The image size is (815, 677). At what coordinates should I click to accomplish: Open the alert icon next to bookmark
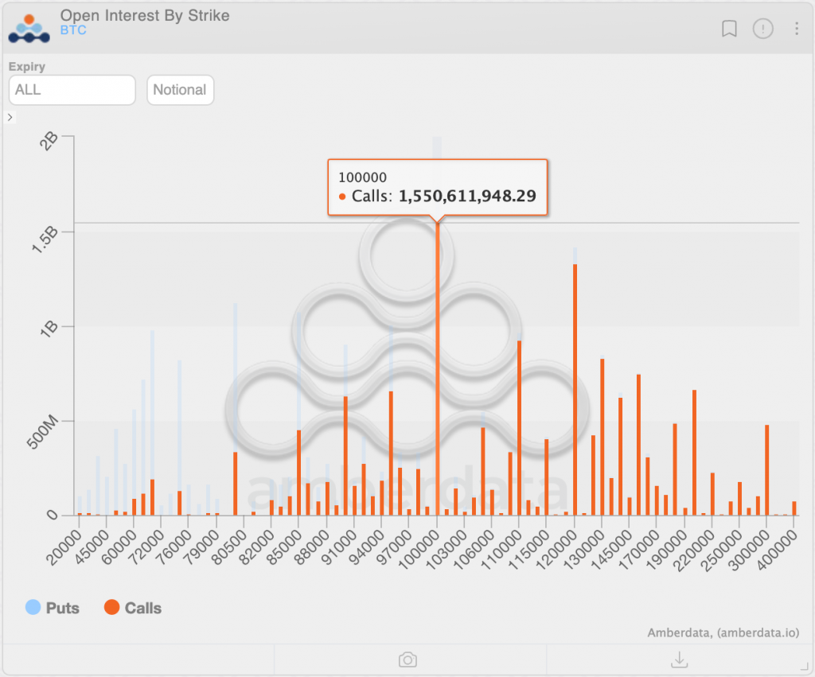[x=762, y=29]
